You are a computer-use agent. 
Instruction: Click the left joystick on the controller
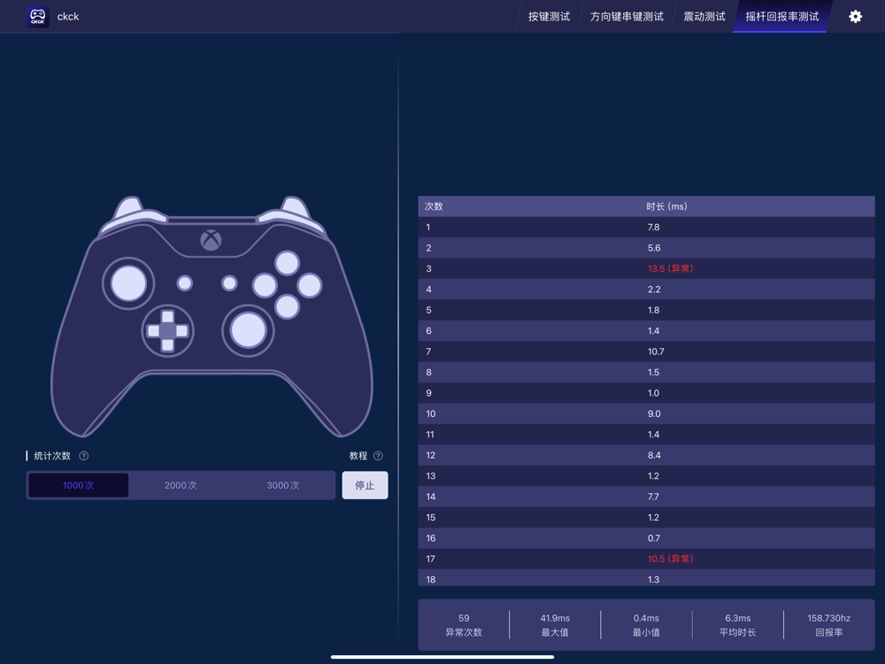(x=128, y=283)
